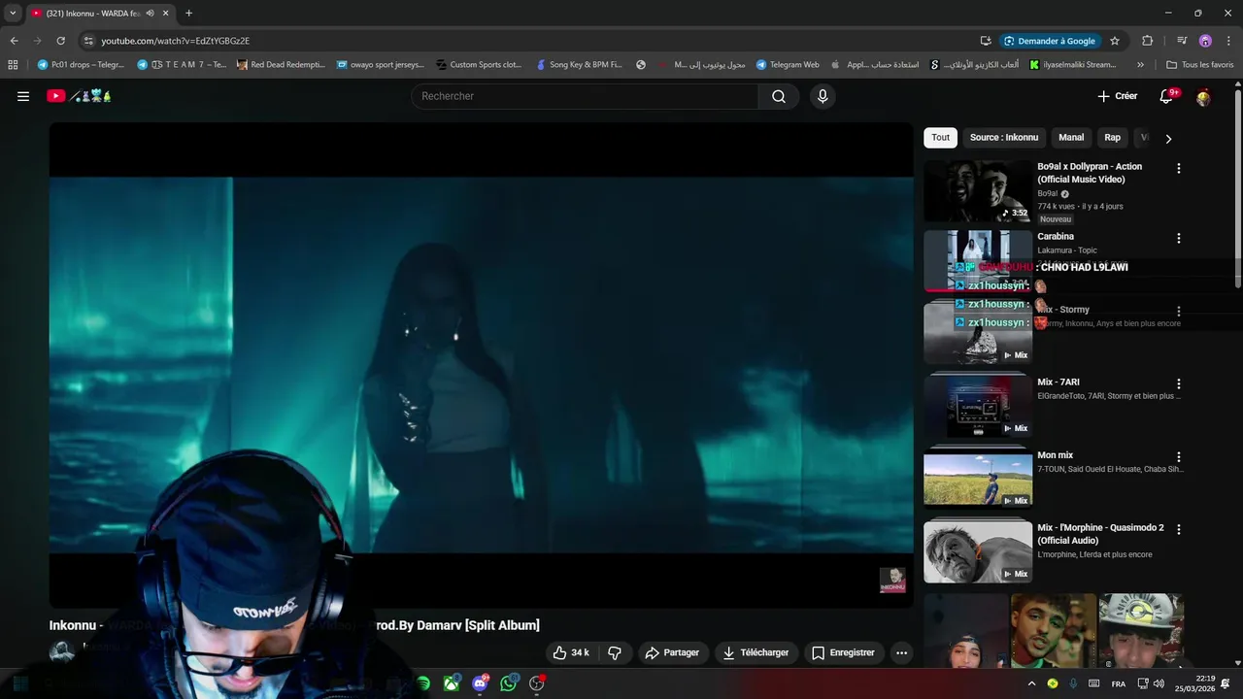Open WhatsApp from the taskbar
Viewport: 1243px width, 699px height.
(x=508, y=683)
